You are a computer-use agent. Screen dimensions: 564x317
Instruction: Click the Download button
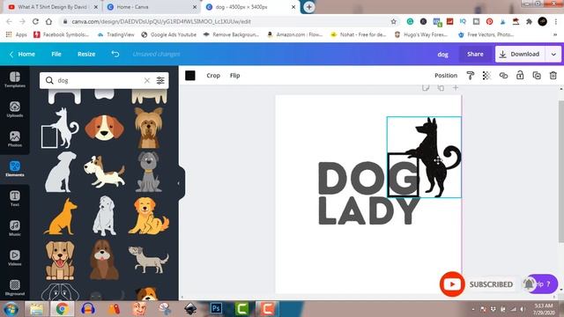tap(520, 55)
